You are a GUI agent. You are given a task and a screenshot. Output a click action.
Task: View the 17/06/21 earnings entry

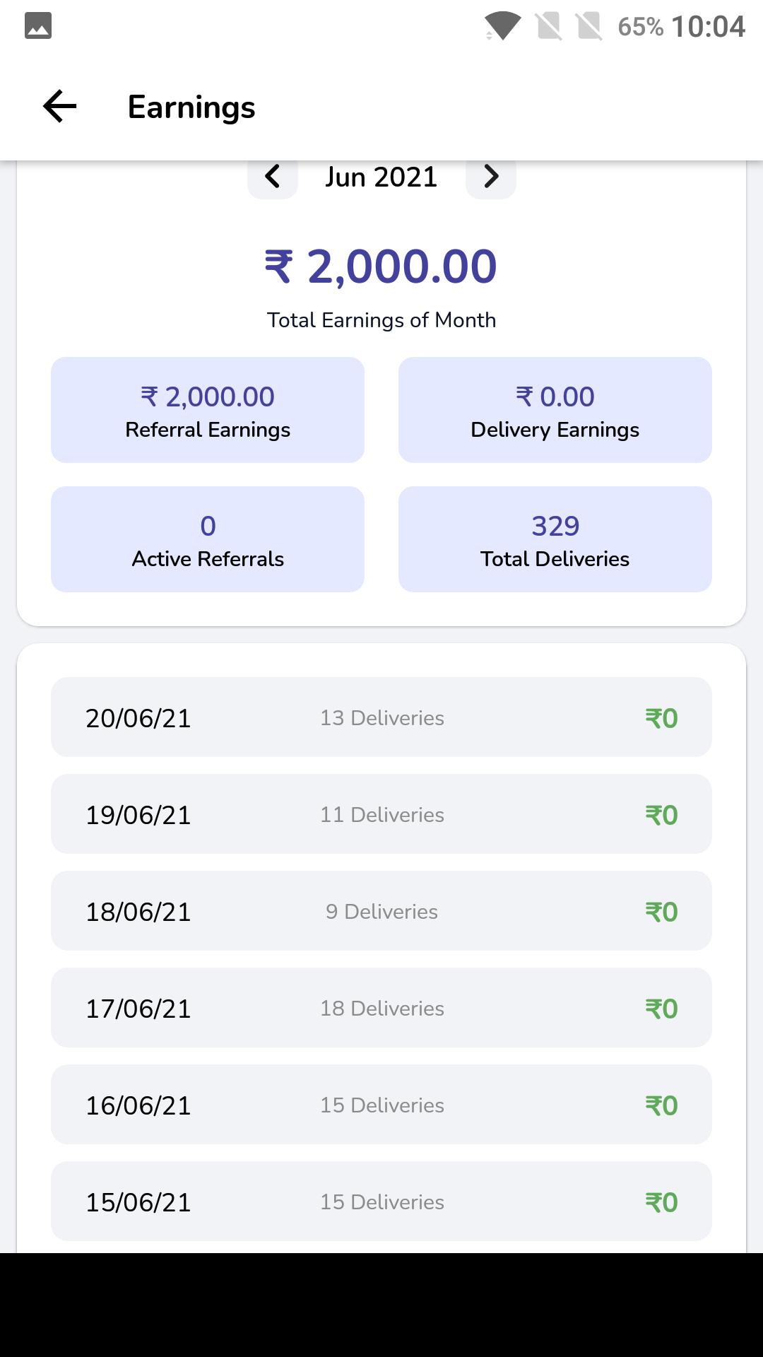381,1008
